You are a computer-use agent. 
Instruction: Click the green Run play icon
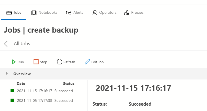pyautogui.click(x=14, y=62)
